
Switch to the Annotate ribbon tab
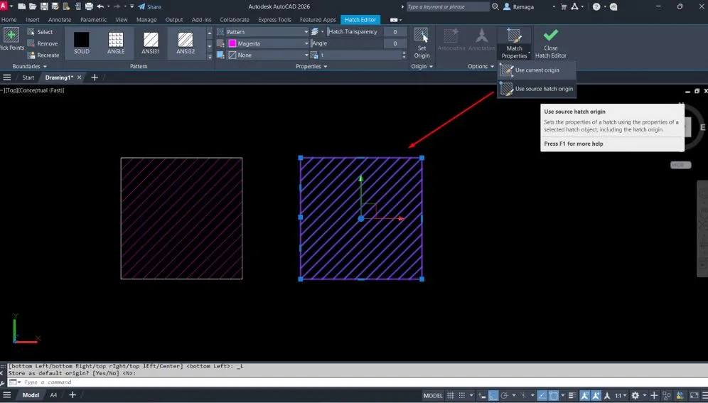tap(59, 20)
